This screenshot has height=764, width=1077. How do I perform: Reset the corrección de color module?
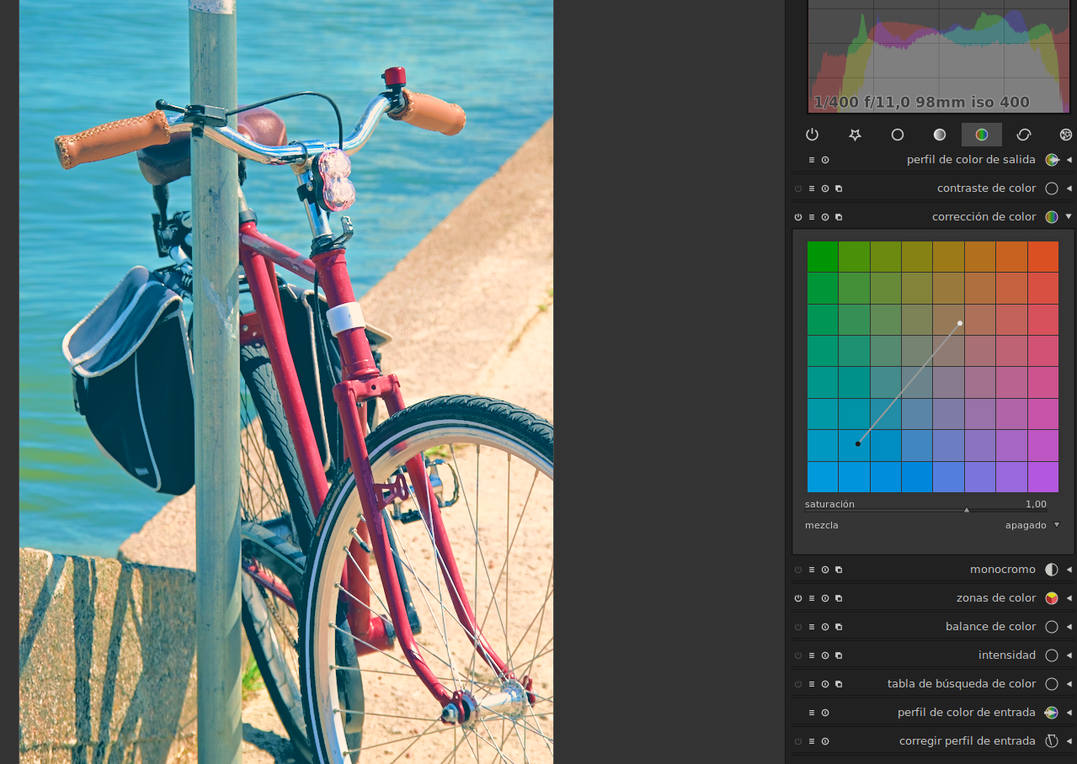[x=825, y=217]
